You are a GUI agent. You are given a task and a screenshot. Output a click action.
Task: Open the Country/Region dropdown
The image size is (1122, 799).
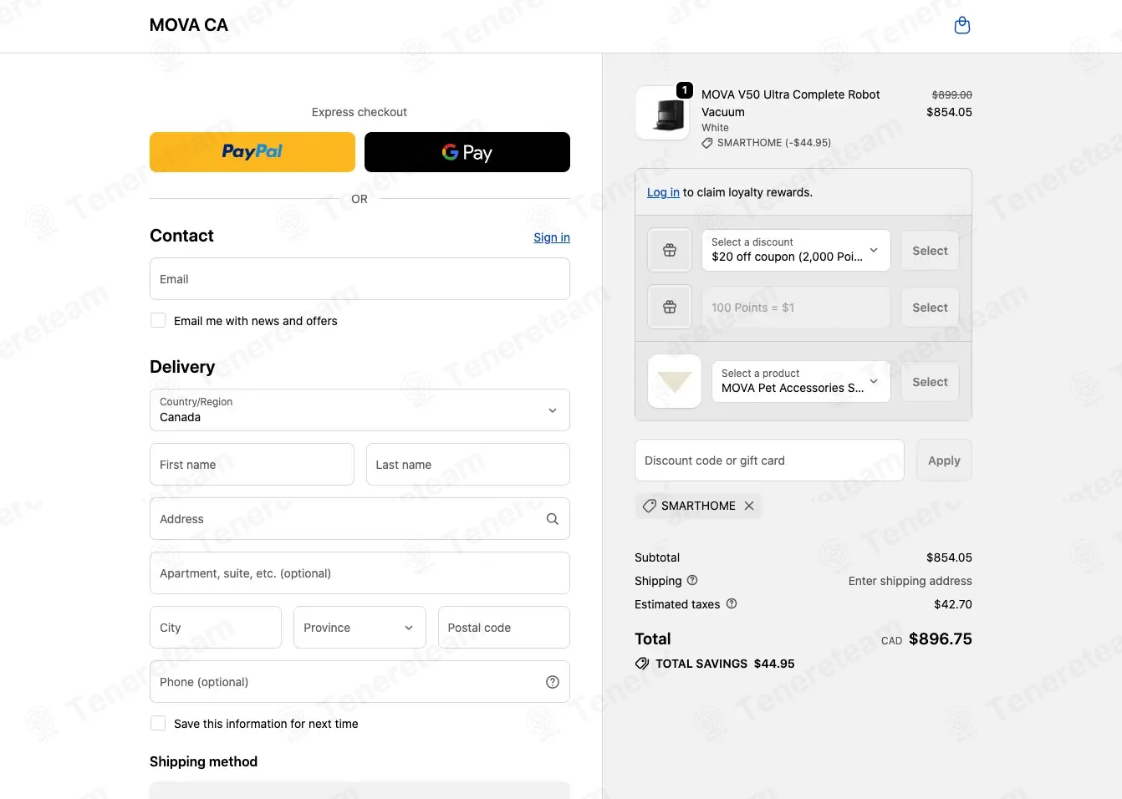click(x=360, y=410)
